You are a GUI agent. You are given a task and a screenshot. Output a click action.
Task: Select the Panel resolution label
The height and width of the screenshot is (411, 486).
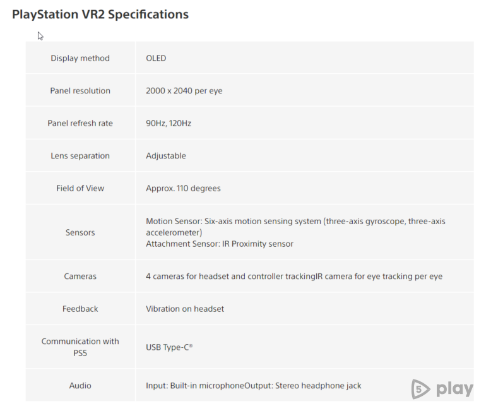(x=80, y=91)
